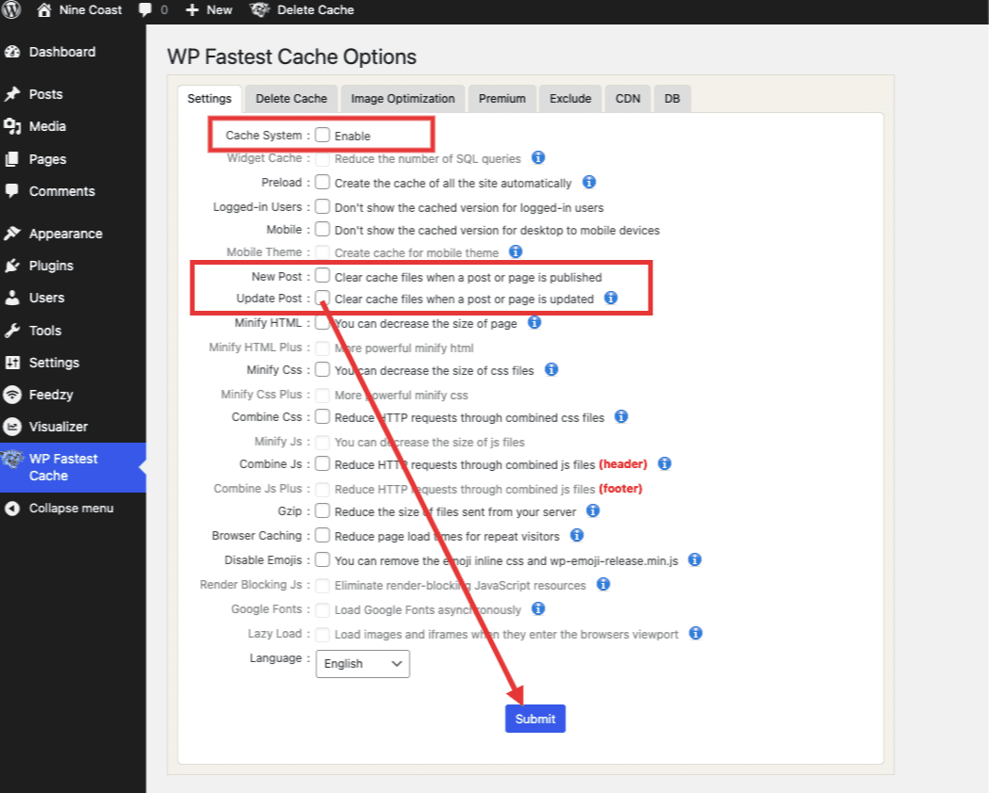
Task: Click the info icon beside Minify Css
Action: (552, 369)
